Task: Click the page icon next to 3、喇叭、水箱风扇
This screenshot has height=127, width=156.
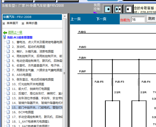Action: [8, 51]
